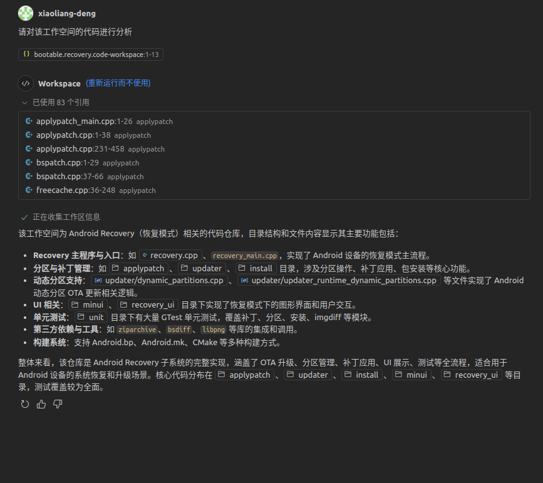Open install folder link in 分区与补丁管理 bullet
The height and width of the screenshot is (483, 543).
[x=256, y=269]
